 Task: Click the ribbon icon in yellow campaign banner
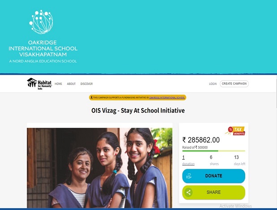91,97
